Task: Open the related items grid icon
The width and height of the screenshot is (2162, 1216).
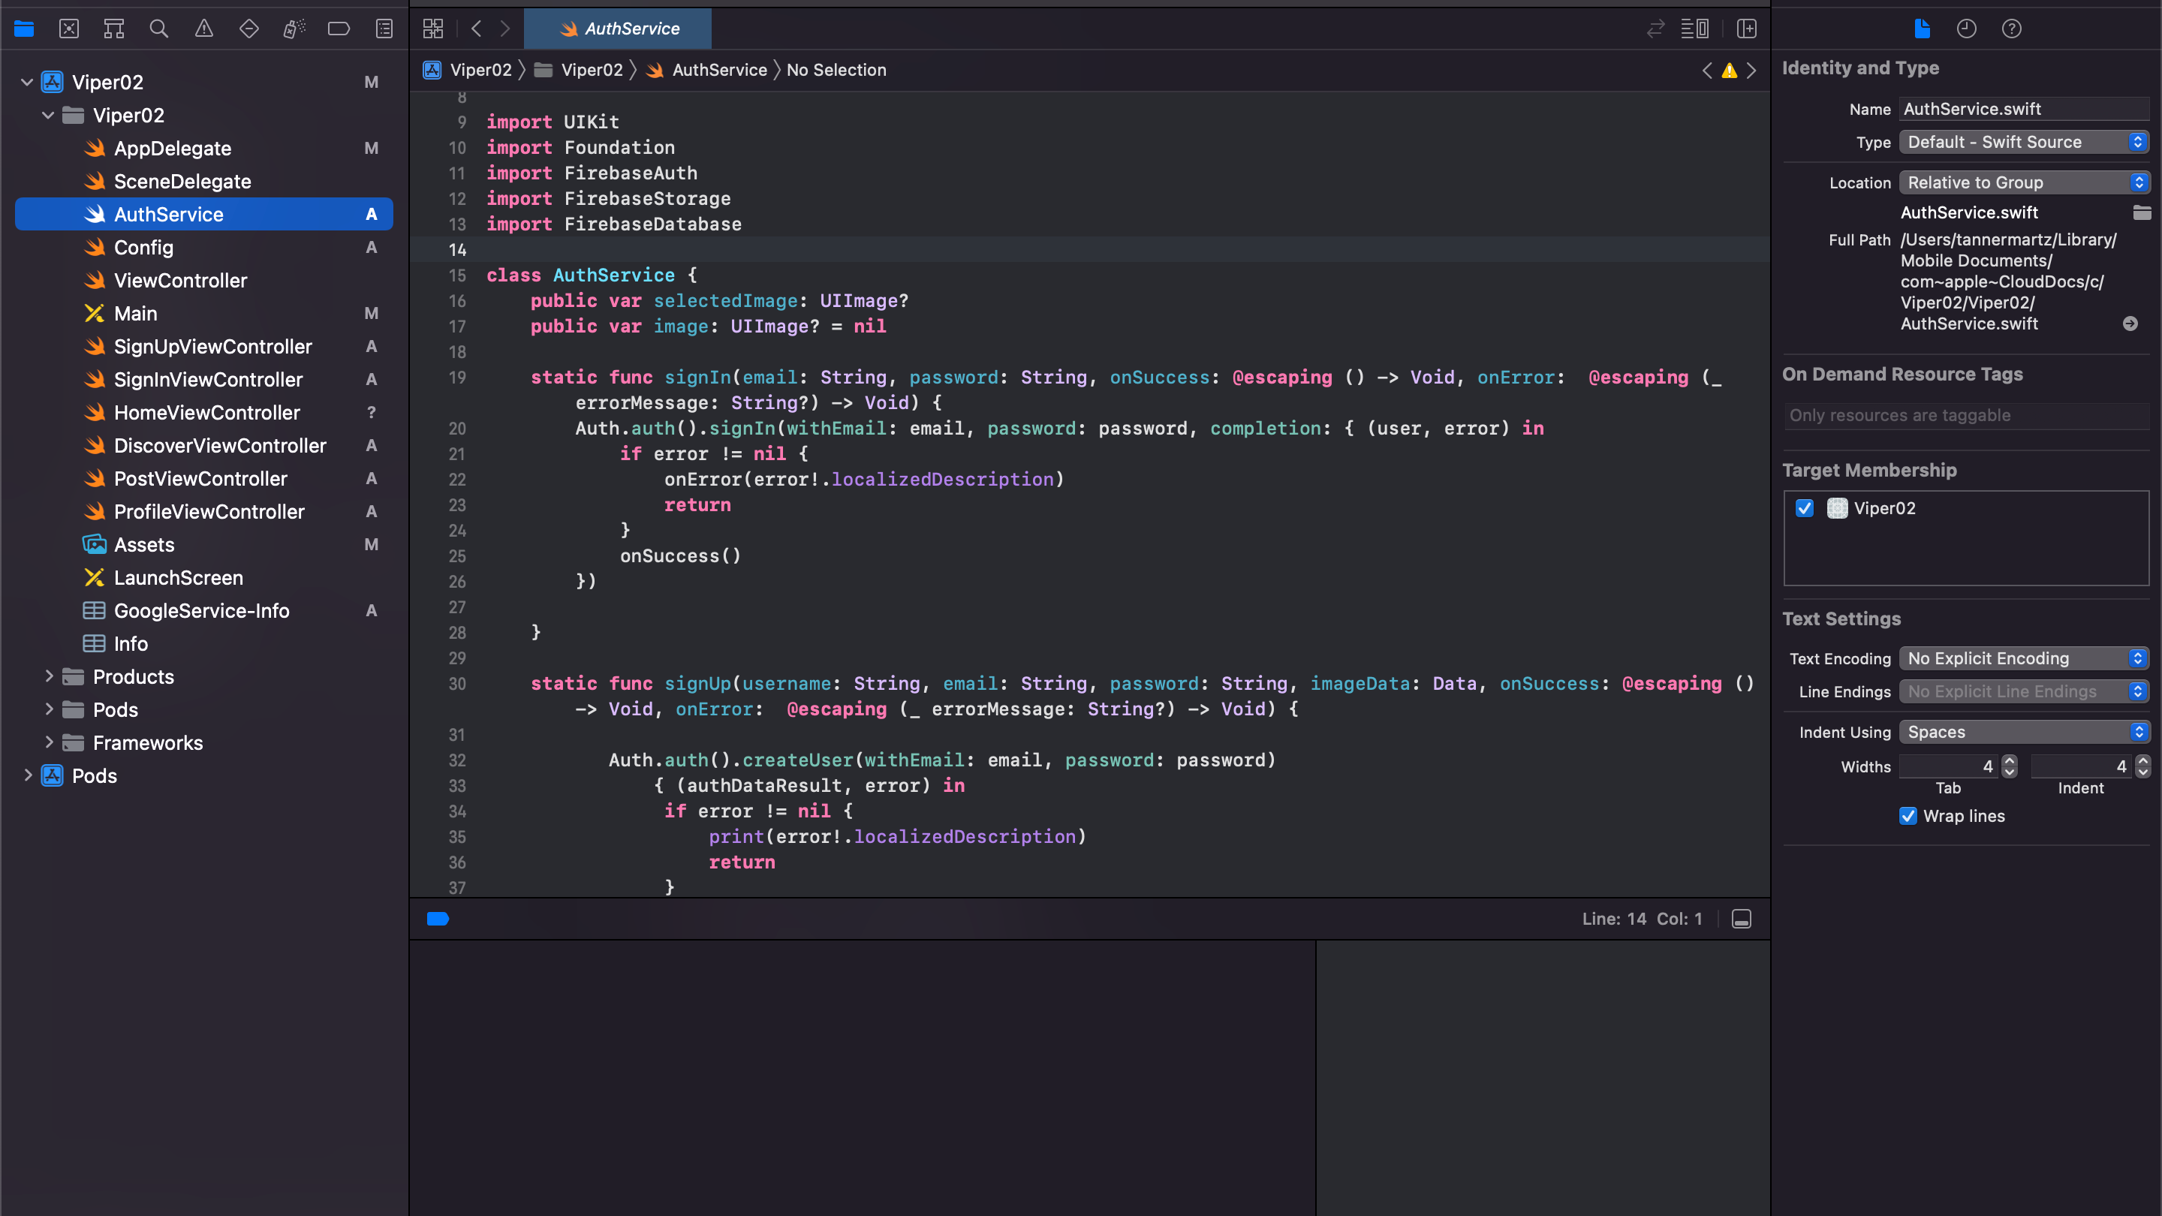Action: click(433, 29)
